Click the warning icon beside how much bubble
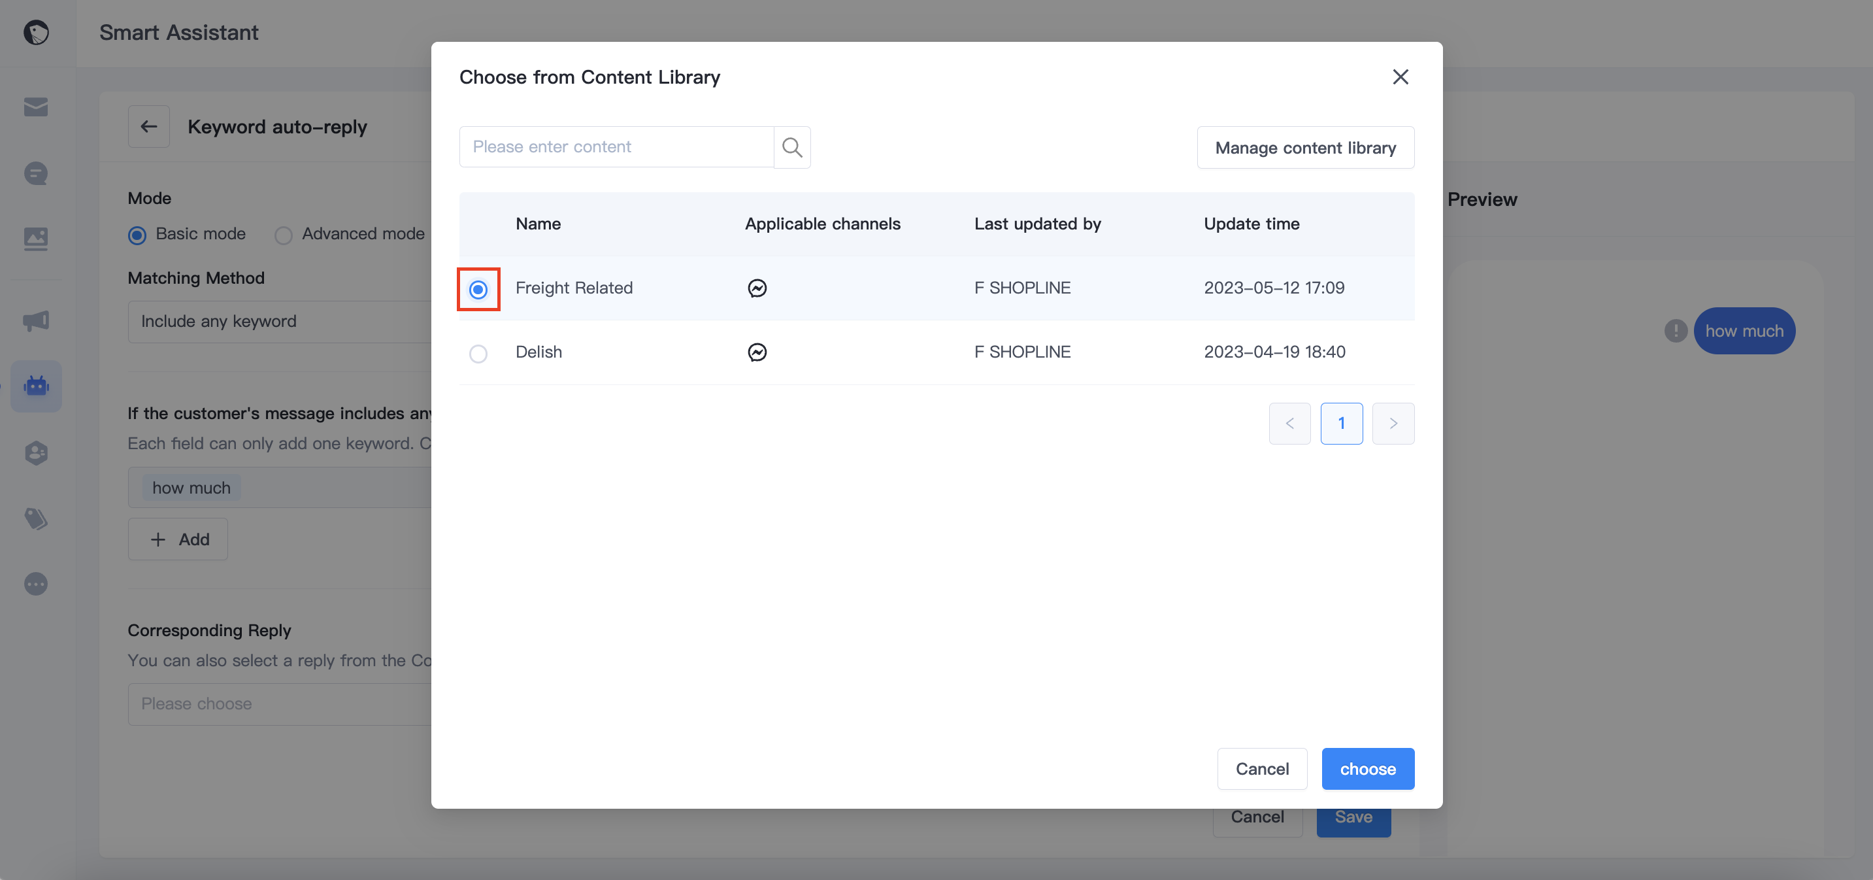The image size is (1873, 880). coord(1675,331)
